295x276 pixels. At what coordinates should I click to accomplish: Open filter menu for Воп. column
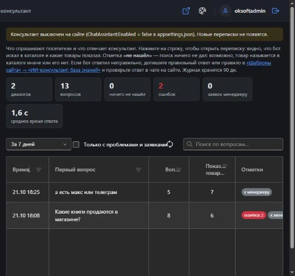click(x=179, y=169)
